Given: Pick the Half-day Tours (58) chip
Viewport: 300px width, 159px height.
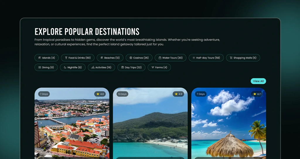Looking at the screenshot, I should coord(206,58).
